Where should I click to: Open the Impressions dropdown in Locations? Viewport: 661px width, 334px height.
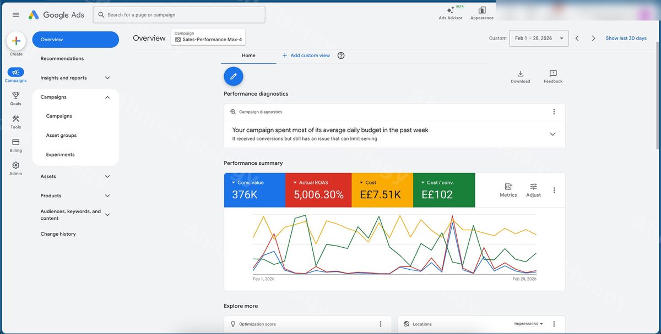tap(528, 324)
